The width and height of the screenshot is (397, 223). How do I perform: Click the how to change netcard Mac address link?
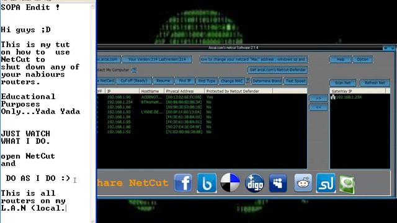[x=254, y=59]
